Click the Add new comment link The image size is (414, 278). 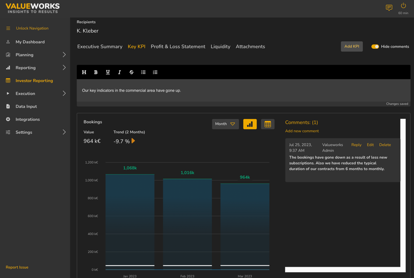pos(302,131)
